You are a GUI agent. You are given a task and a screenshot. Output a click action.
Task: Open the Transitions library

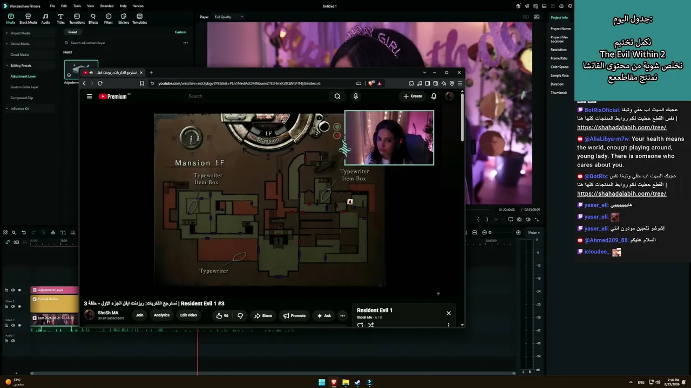tap(77, 19)
